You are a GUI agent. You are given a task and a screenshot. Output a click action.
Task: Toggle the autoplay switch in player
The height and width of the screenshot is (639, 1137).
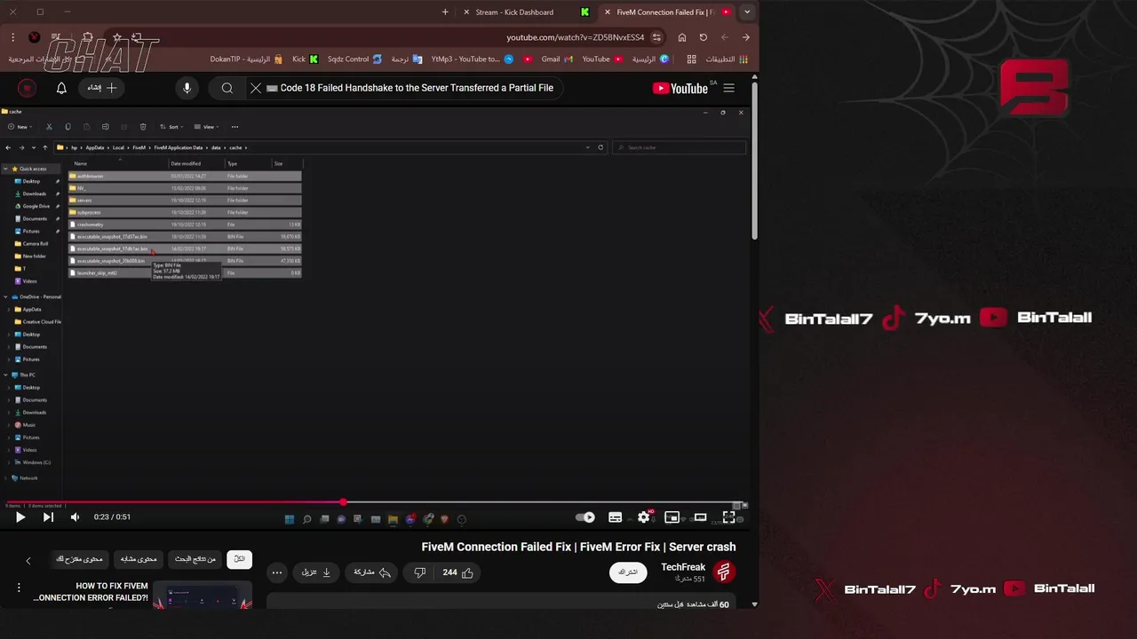point(584,517)
